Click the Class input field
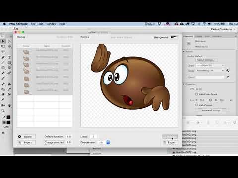238x178 pixels. [210, 77]
